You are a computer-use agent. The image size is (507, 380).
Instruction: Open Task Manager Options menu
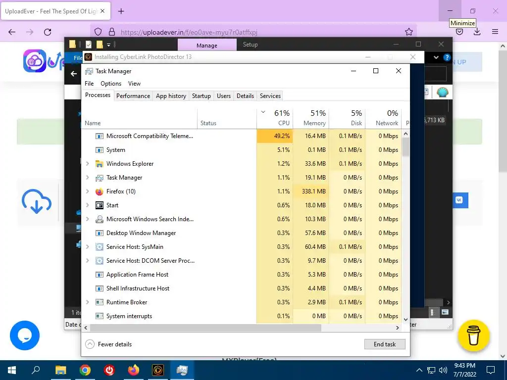(111, 83)
